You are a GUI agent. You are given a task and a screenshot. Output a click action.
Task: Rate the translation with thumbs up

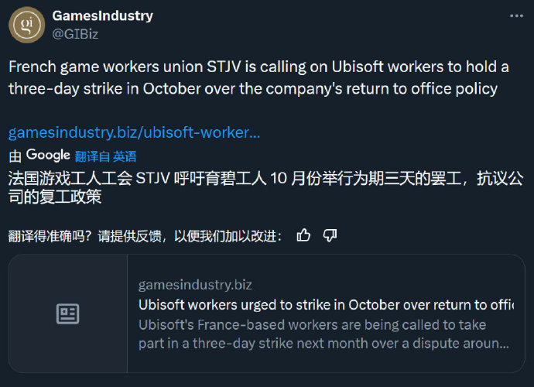click(303, 235)
